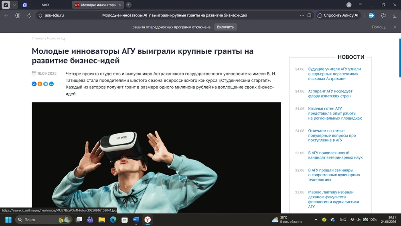The image size is (401, 226).
Task: Open the Windows Start menu
Action: point(8,220)
